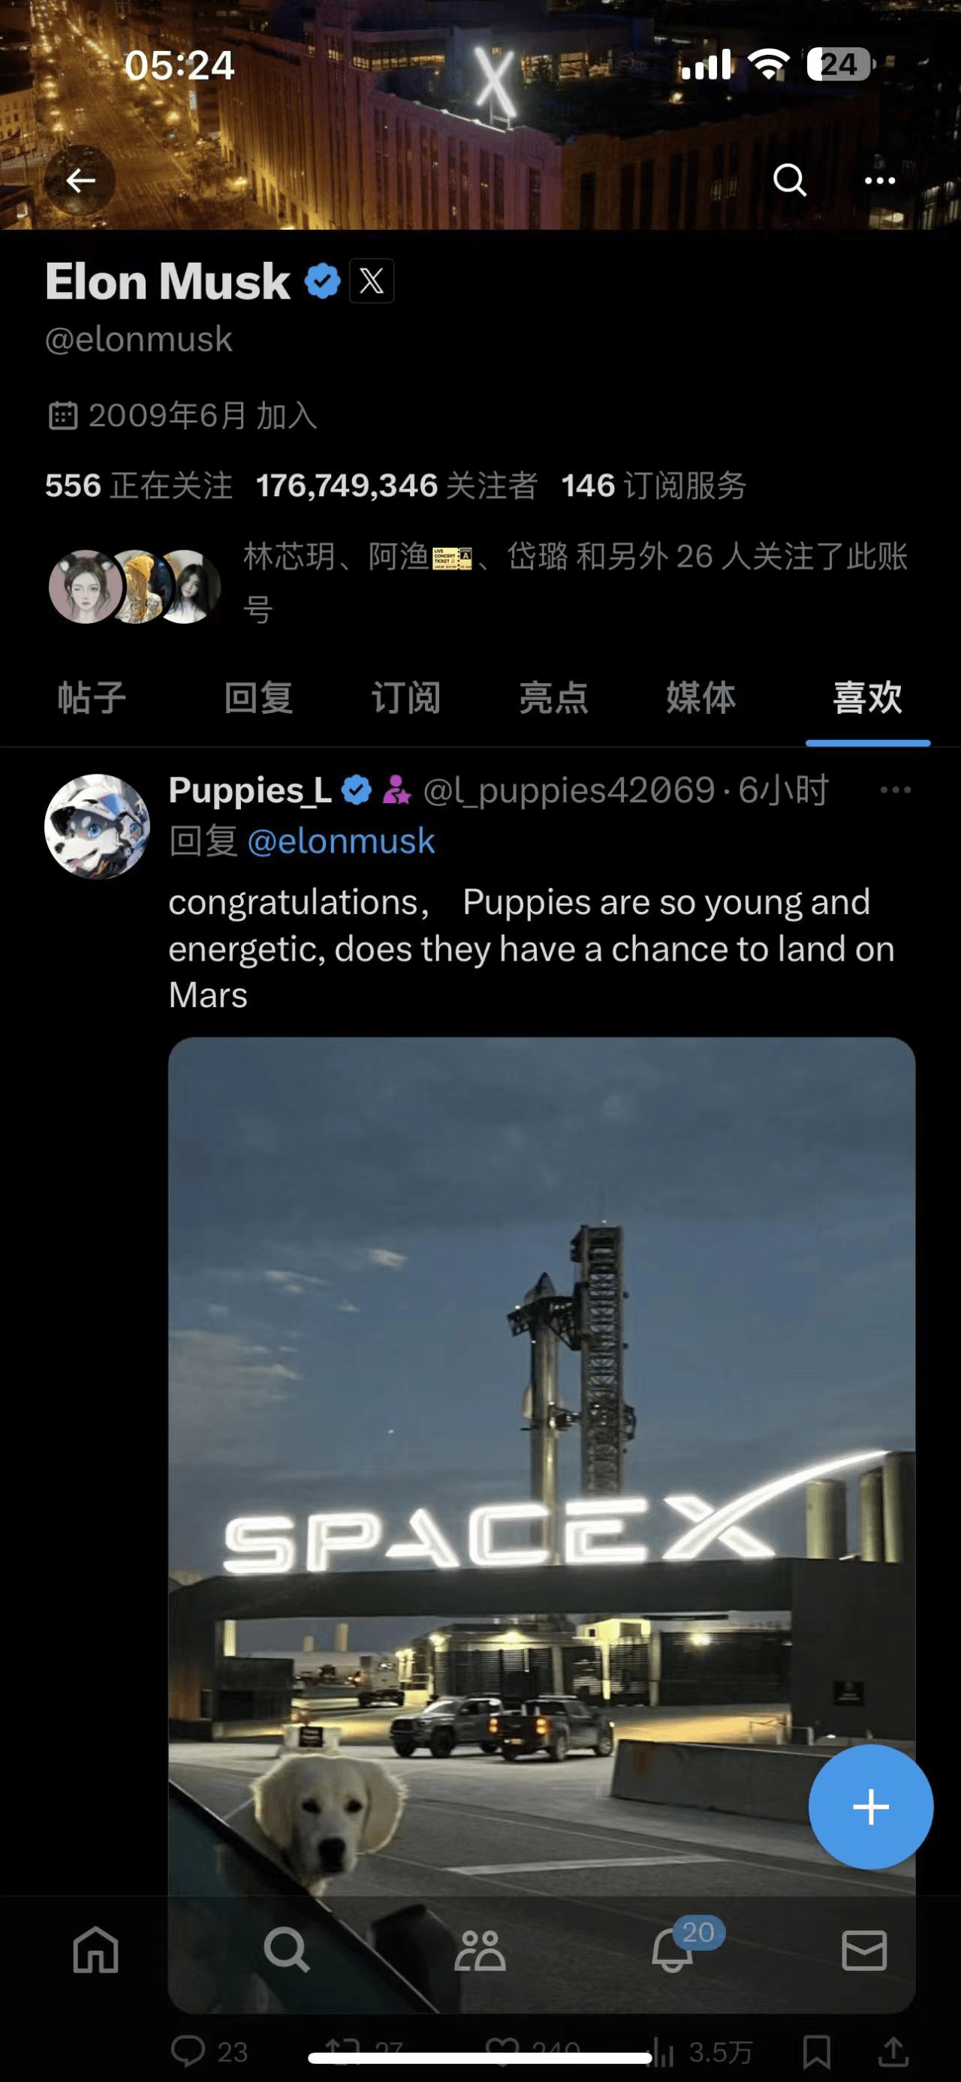The image size is (961, 2082).
Task: Open the profile header three-dot menu
Action: click(x=879, y=179)
